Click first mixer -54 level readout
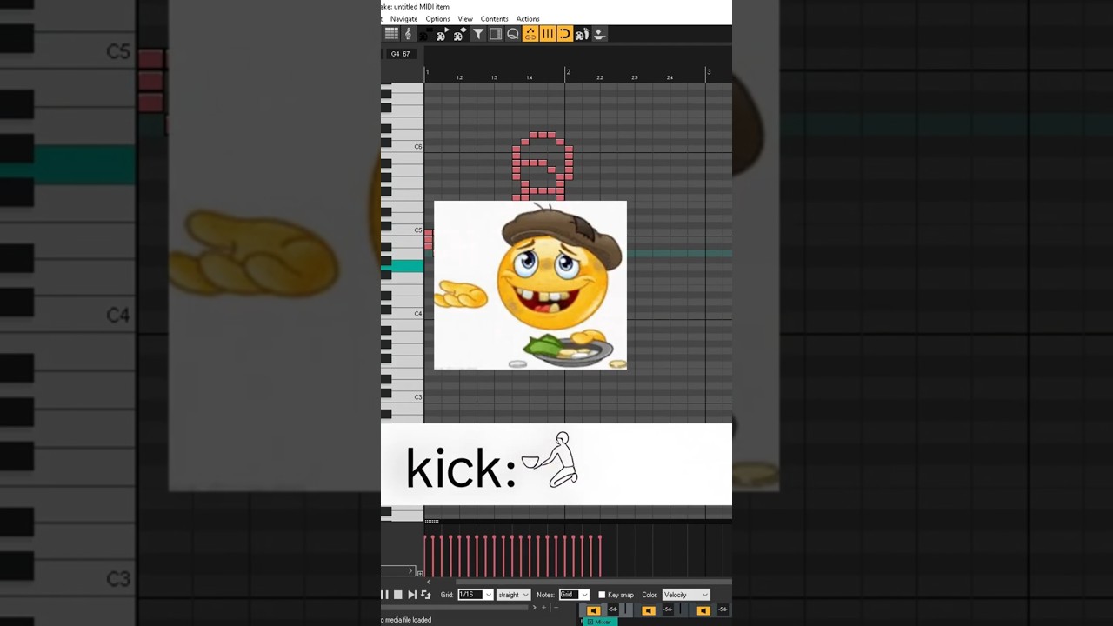The width and height of the screenshot is (1113, 626). [x=613, y=609]
